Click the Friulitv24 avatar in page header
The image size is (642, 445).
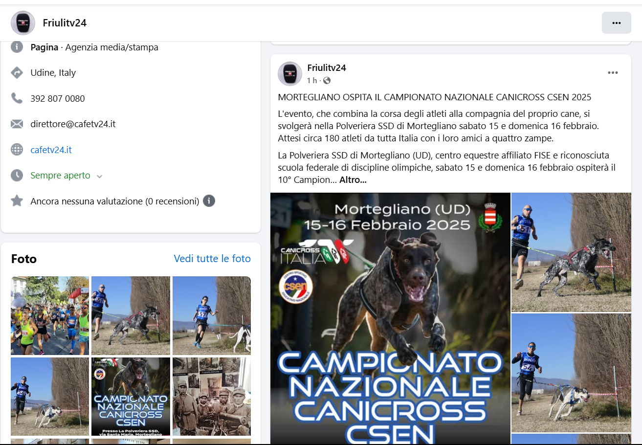pyautogui.click(x=23, y=23)
